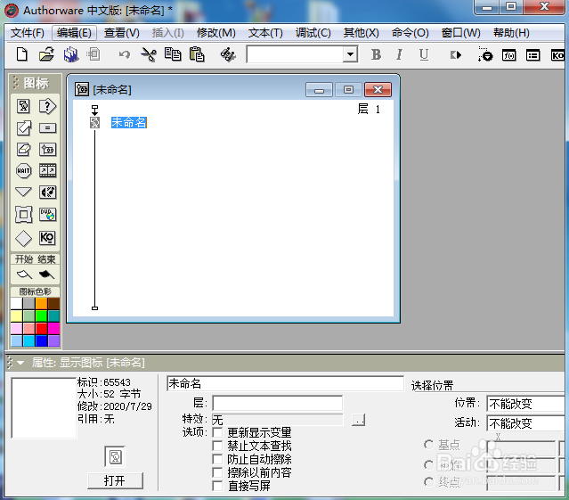569x500 pixels.
Task: Check the 禁止文本查找 option
Action: point(217,446)
